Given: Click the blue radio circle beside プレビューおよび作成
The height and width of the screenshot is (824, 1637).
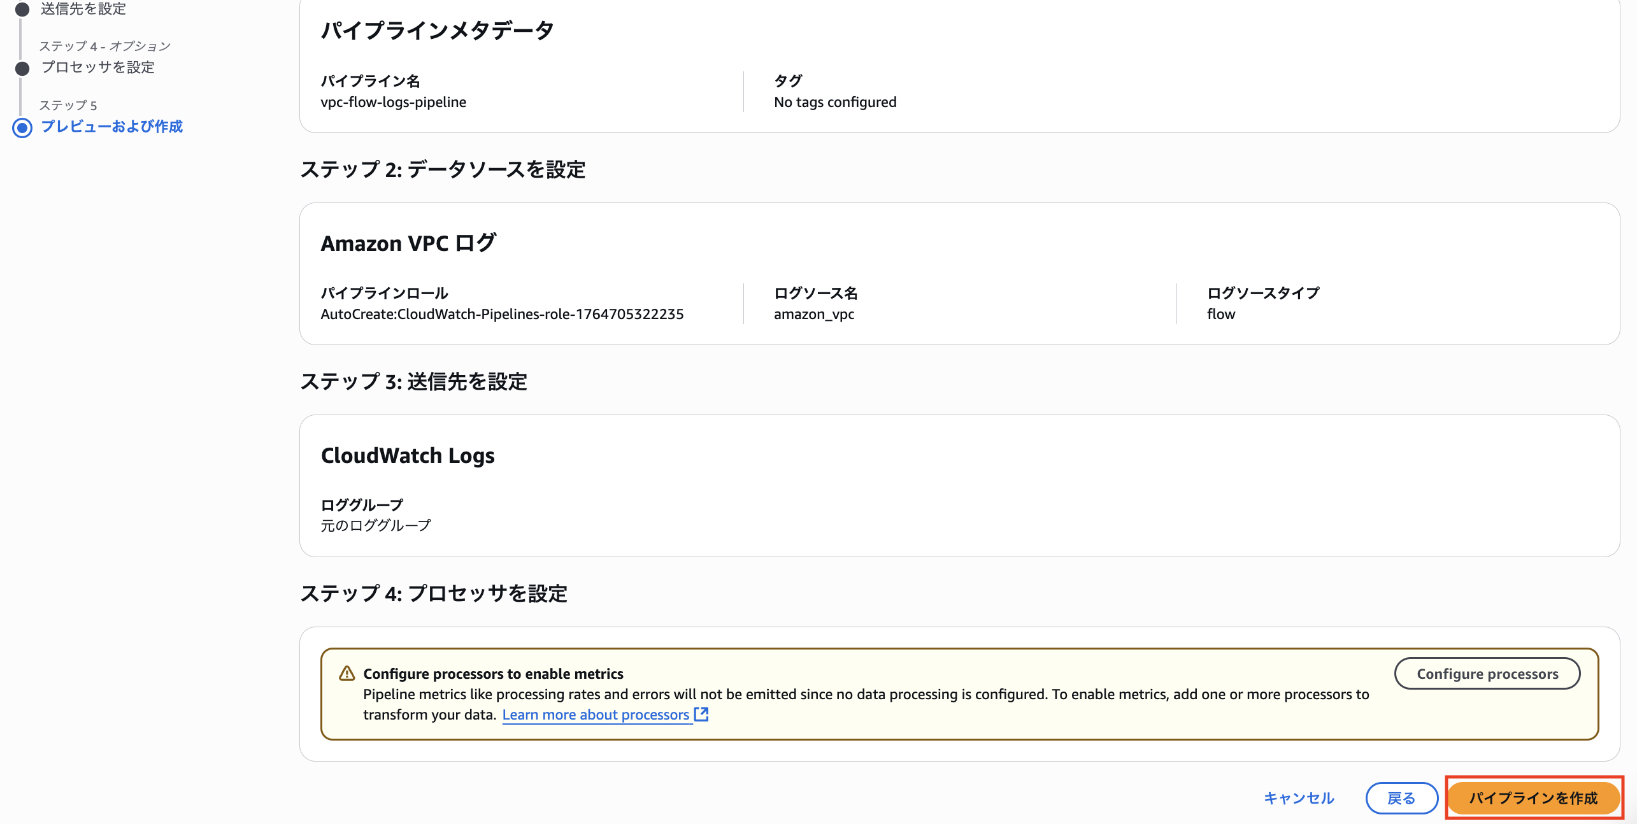Looking at the screenshot, I should tap(22, 127).
